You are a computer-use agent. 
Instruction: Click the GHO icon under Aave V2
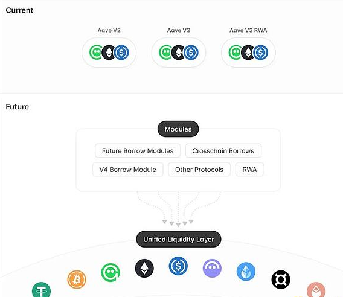click(x=96, y=53)
